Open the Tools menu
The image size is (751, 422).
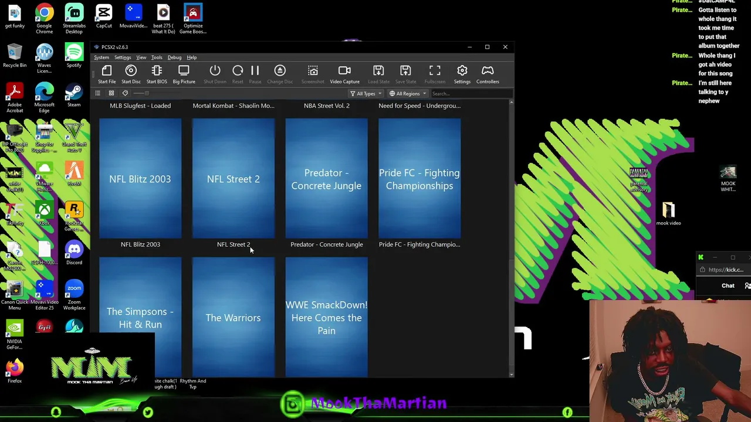157,57
